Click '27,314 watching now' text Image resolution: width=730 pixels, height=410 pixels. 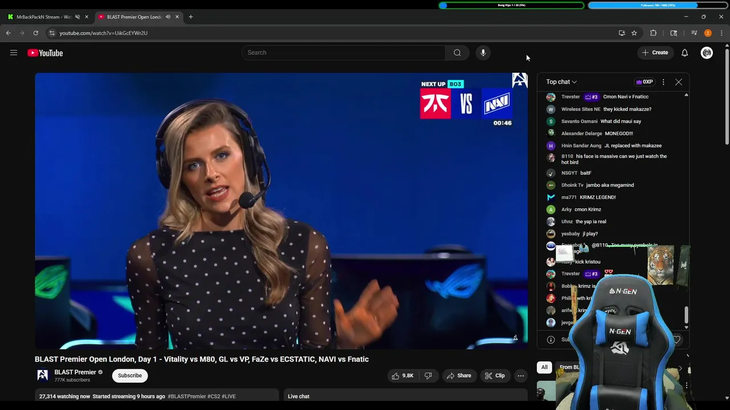pos(64,396)
